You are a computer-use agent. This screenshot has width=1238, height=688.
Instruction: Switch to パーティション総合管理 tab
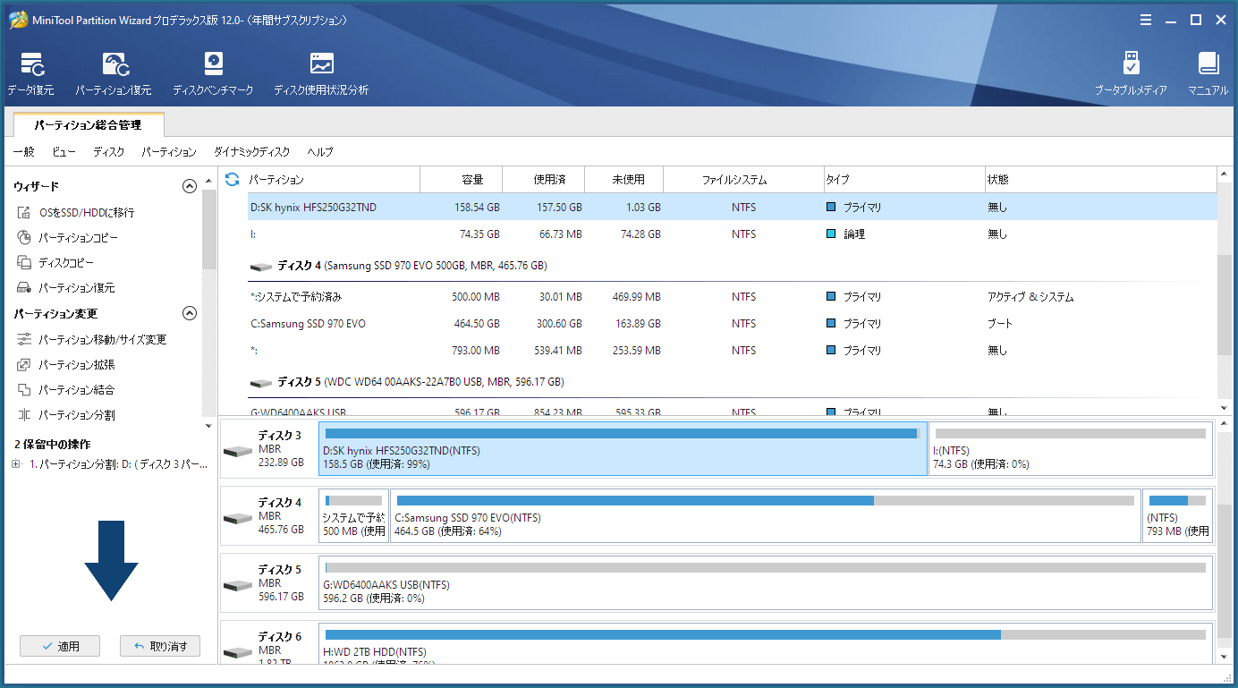[88, 125]
